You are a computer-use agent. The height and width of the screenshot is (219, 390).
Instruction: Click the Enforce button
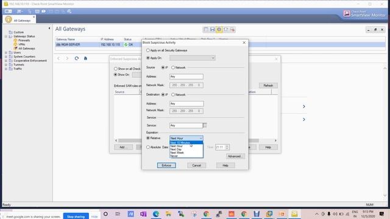[166, 165]
